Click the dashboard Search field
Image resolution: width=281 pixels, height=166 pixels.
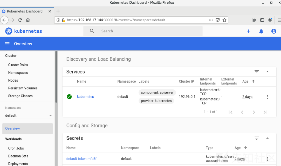click(143, 31)
